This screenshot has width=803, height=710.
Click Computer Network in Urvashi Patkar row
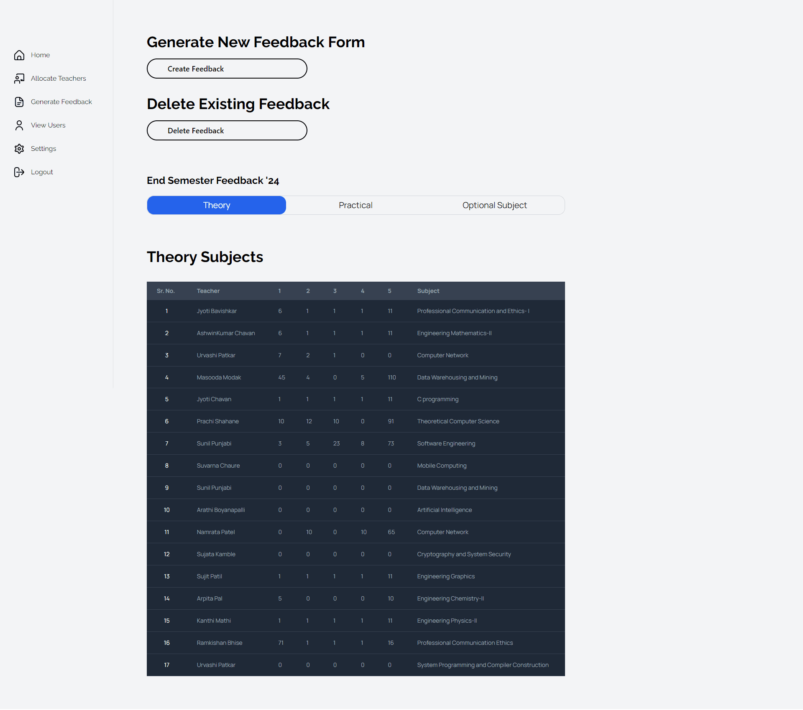[x=442, y=355]
